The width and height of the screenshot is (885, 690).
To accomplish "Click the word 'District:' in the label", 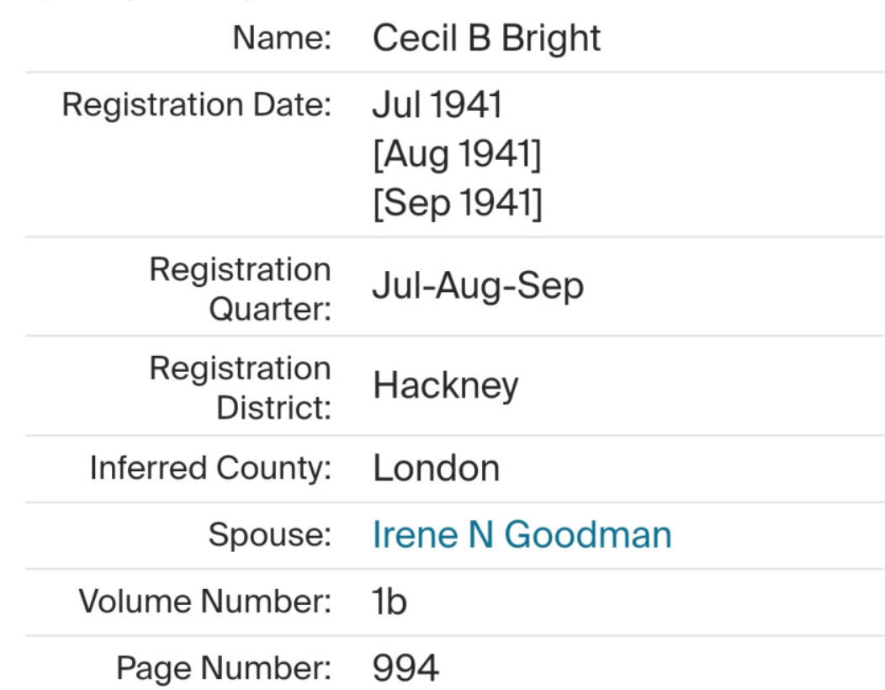I will click(x=273, y=408).
